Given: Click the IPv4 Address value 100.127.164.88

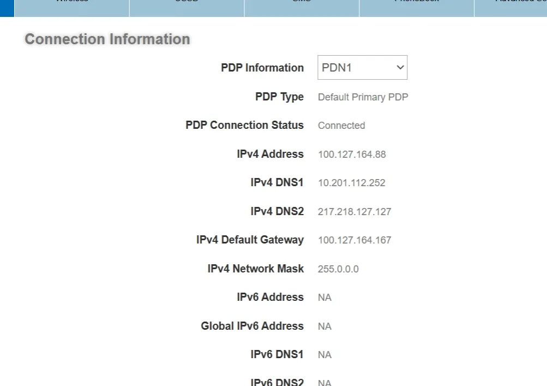Looking at the screenshot, I should [352, 155].
